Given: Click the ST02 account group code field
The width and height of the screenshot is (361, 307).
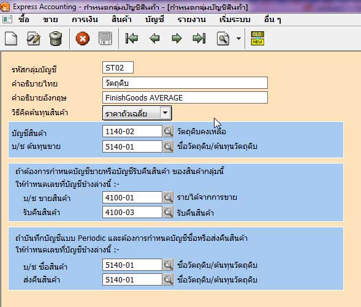Looking at the screenshot, I should pyautogui.click(x=118, y=67).
